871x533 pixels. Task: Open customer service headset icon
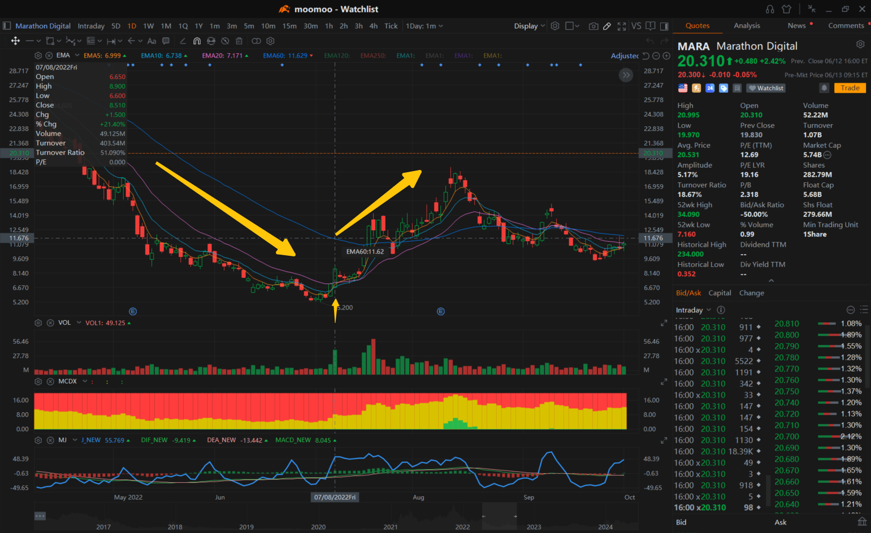coord(770,9)
